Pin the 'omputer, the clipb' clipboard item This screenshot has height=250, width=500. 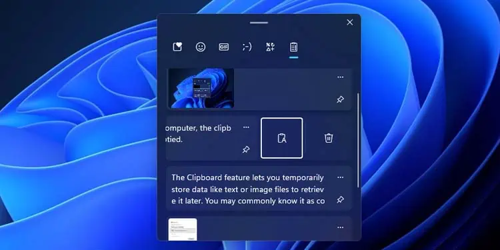[246, 149]
